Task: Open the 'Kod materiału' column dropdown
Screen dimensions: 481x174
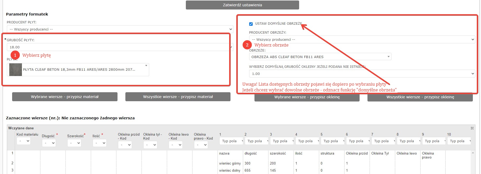Action: coord(24,141)
